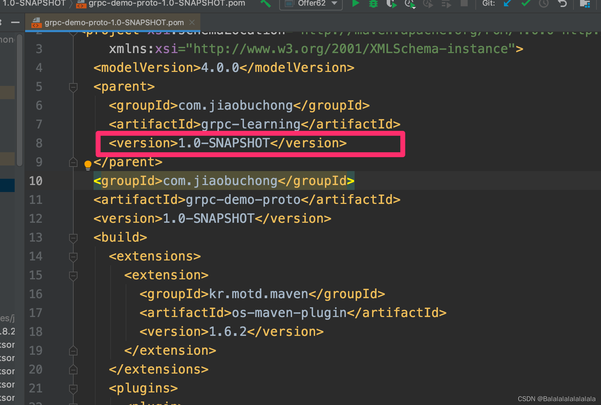Click line number 10 in gutter
The height and width of the screenshot is (405, 601).
36,181
